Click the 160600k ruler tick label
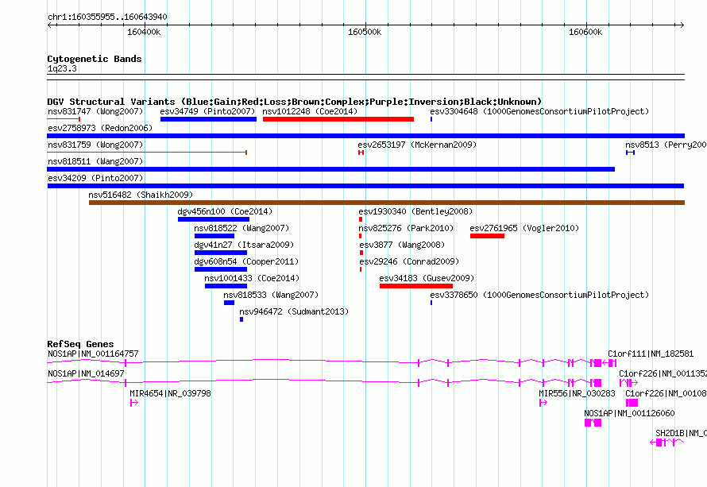Viewport: 707px width, 487px height. (585, 32)
